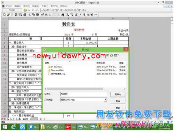Click the 另存为 save button
The width and height of the screenshot is (174, 131).
[118, 94]
